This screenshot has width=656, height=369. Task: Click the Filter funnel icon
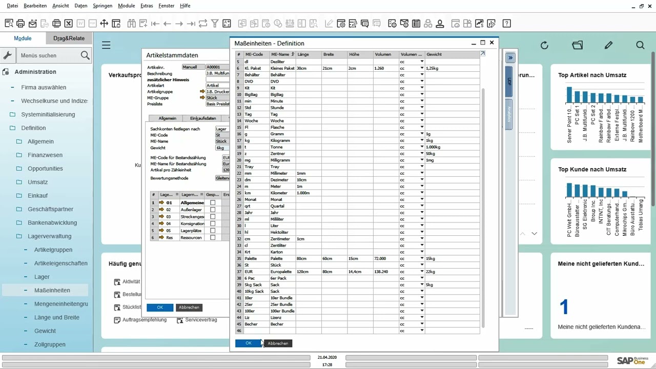(215, 24)
